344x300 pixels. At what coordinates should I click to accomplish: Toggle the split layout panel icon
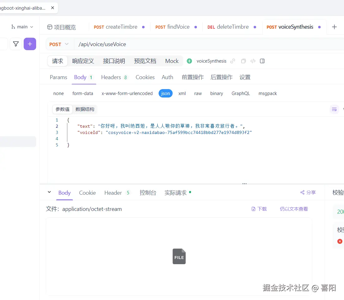click(x=262, y=61)
